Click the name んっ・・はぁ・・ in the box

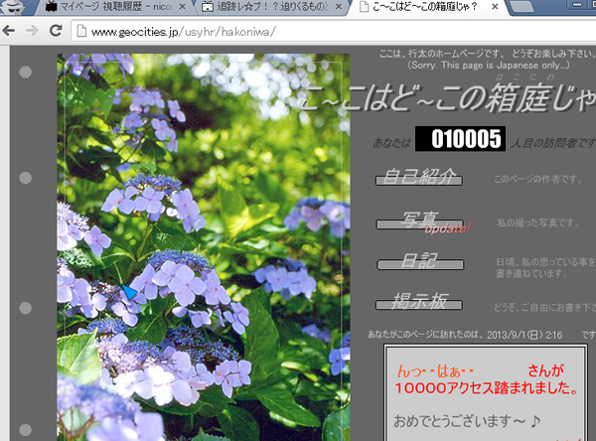435,370
